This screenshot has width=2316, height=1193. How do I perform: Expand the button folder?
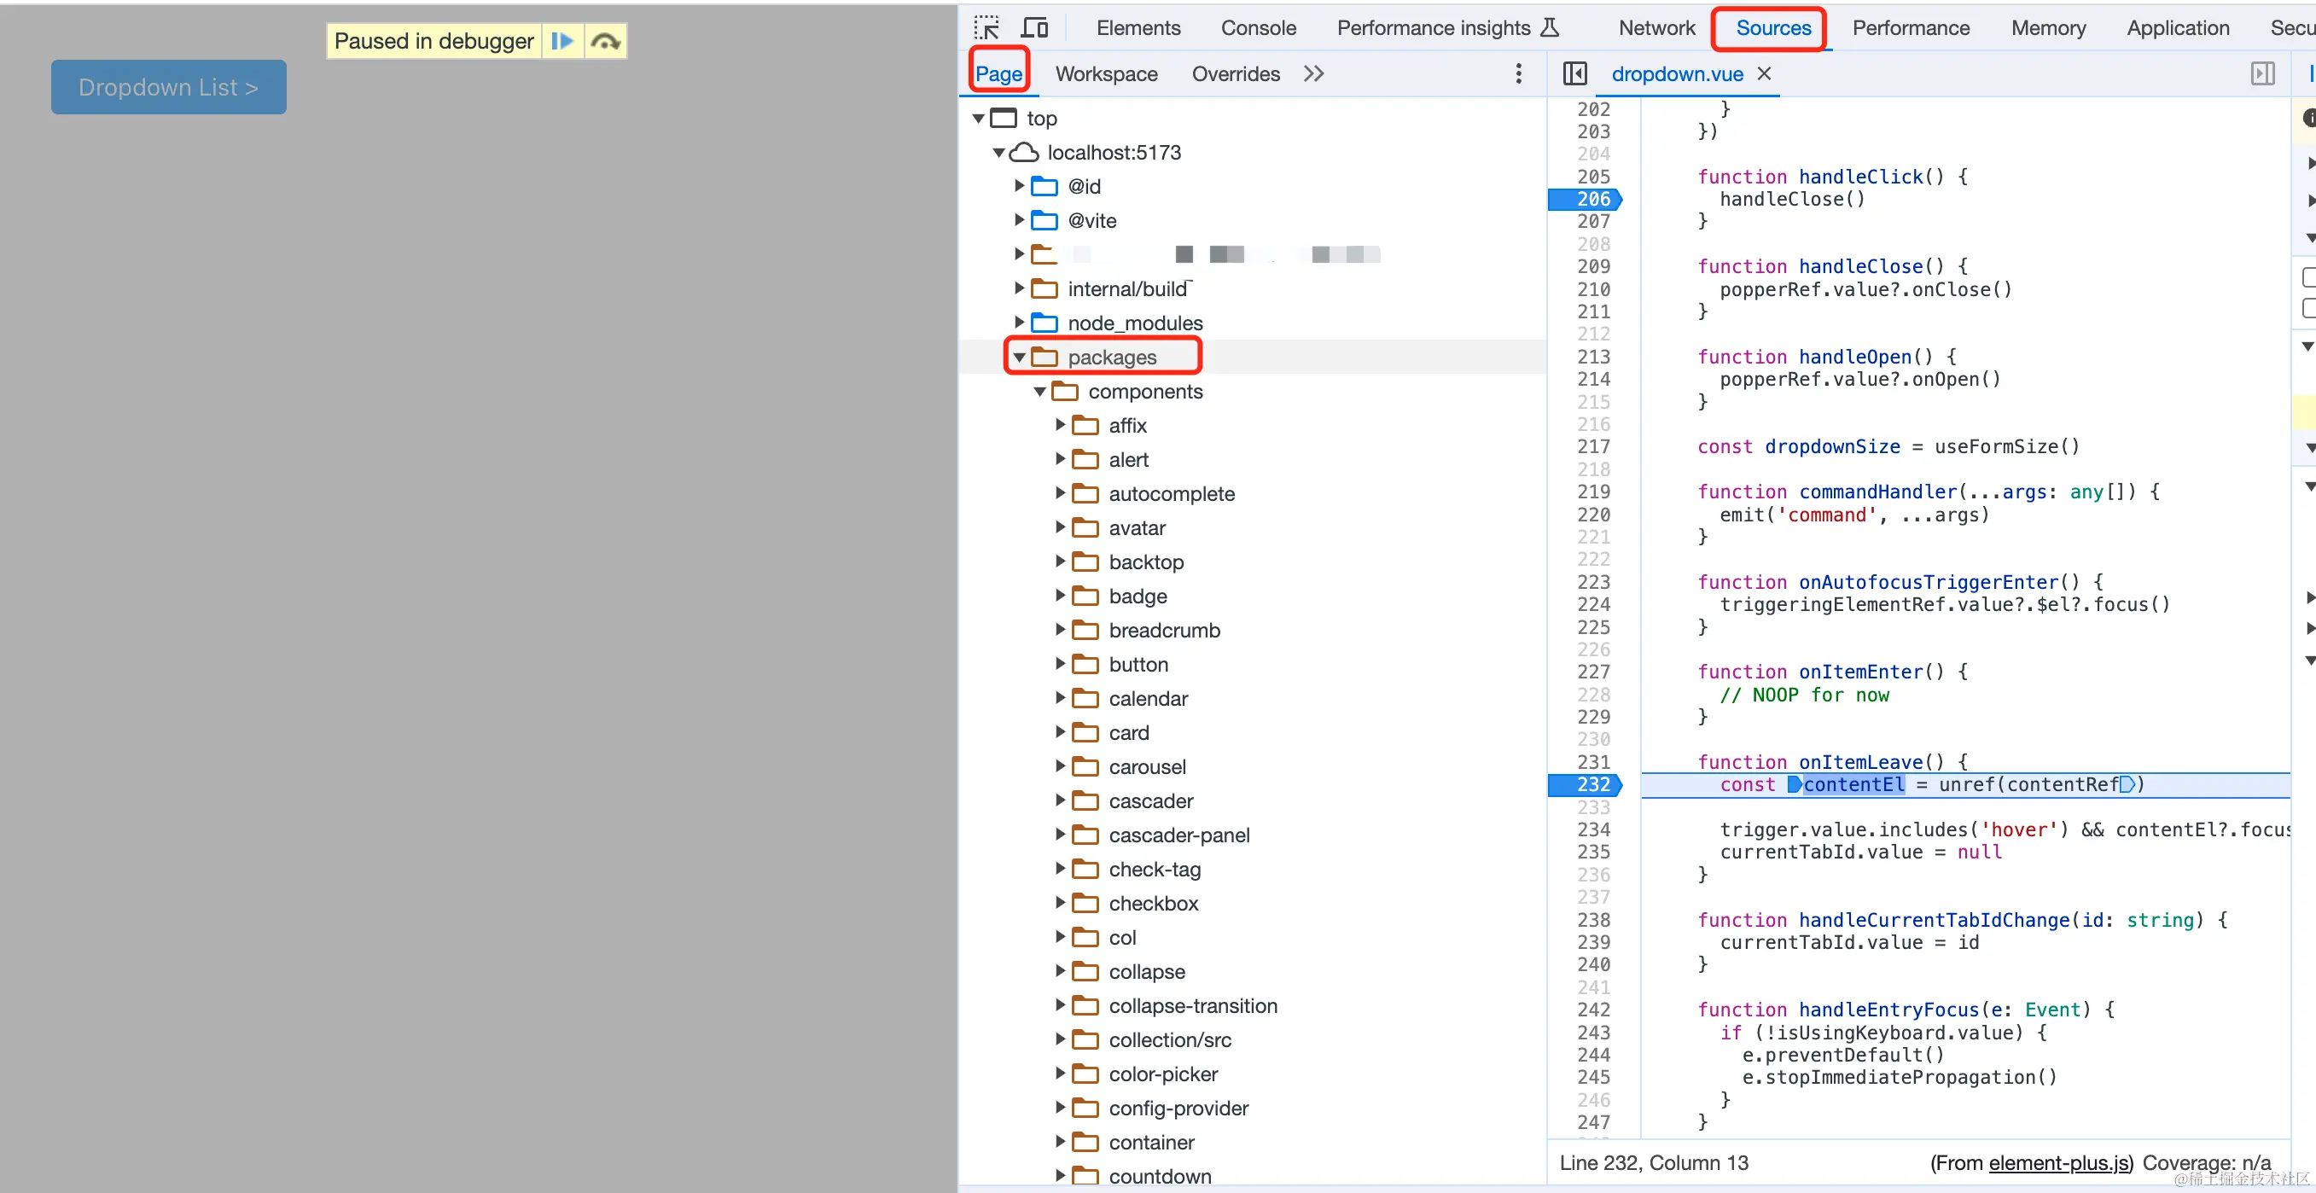pyautogui.click(x=1060, y=665)
